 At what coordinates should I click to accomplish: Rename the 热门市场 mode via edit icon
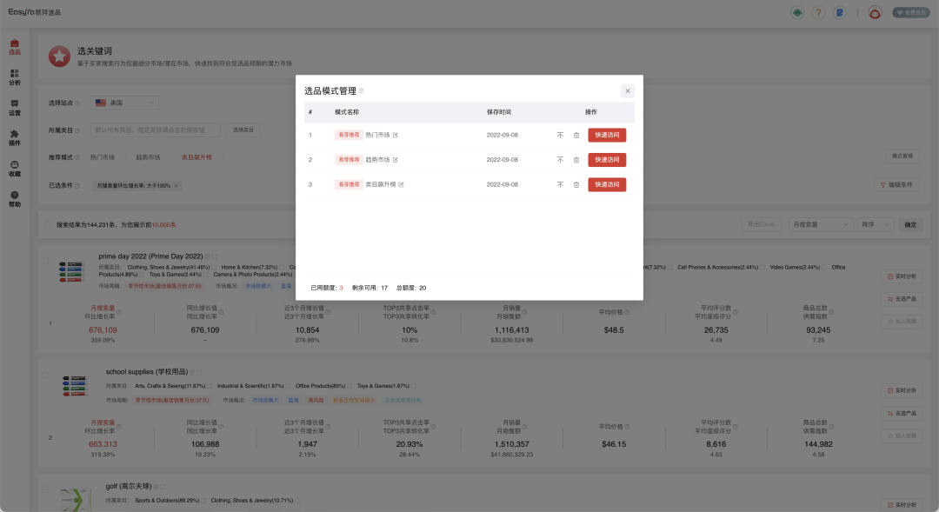(396, 136)
